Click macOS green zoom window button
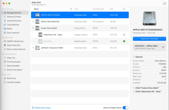This screenshot has height=110, width=169. 9,3
